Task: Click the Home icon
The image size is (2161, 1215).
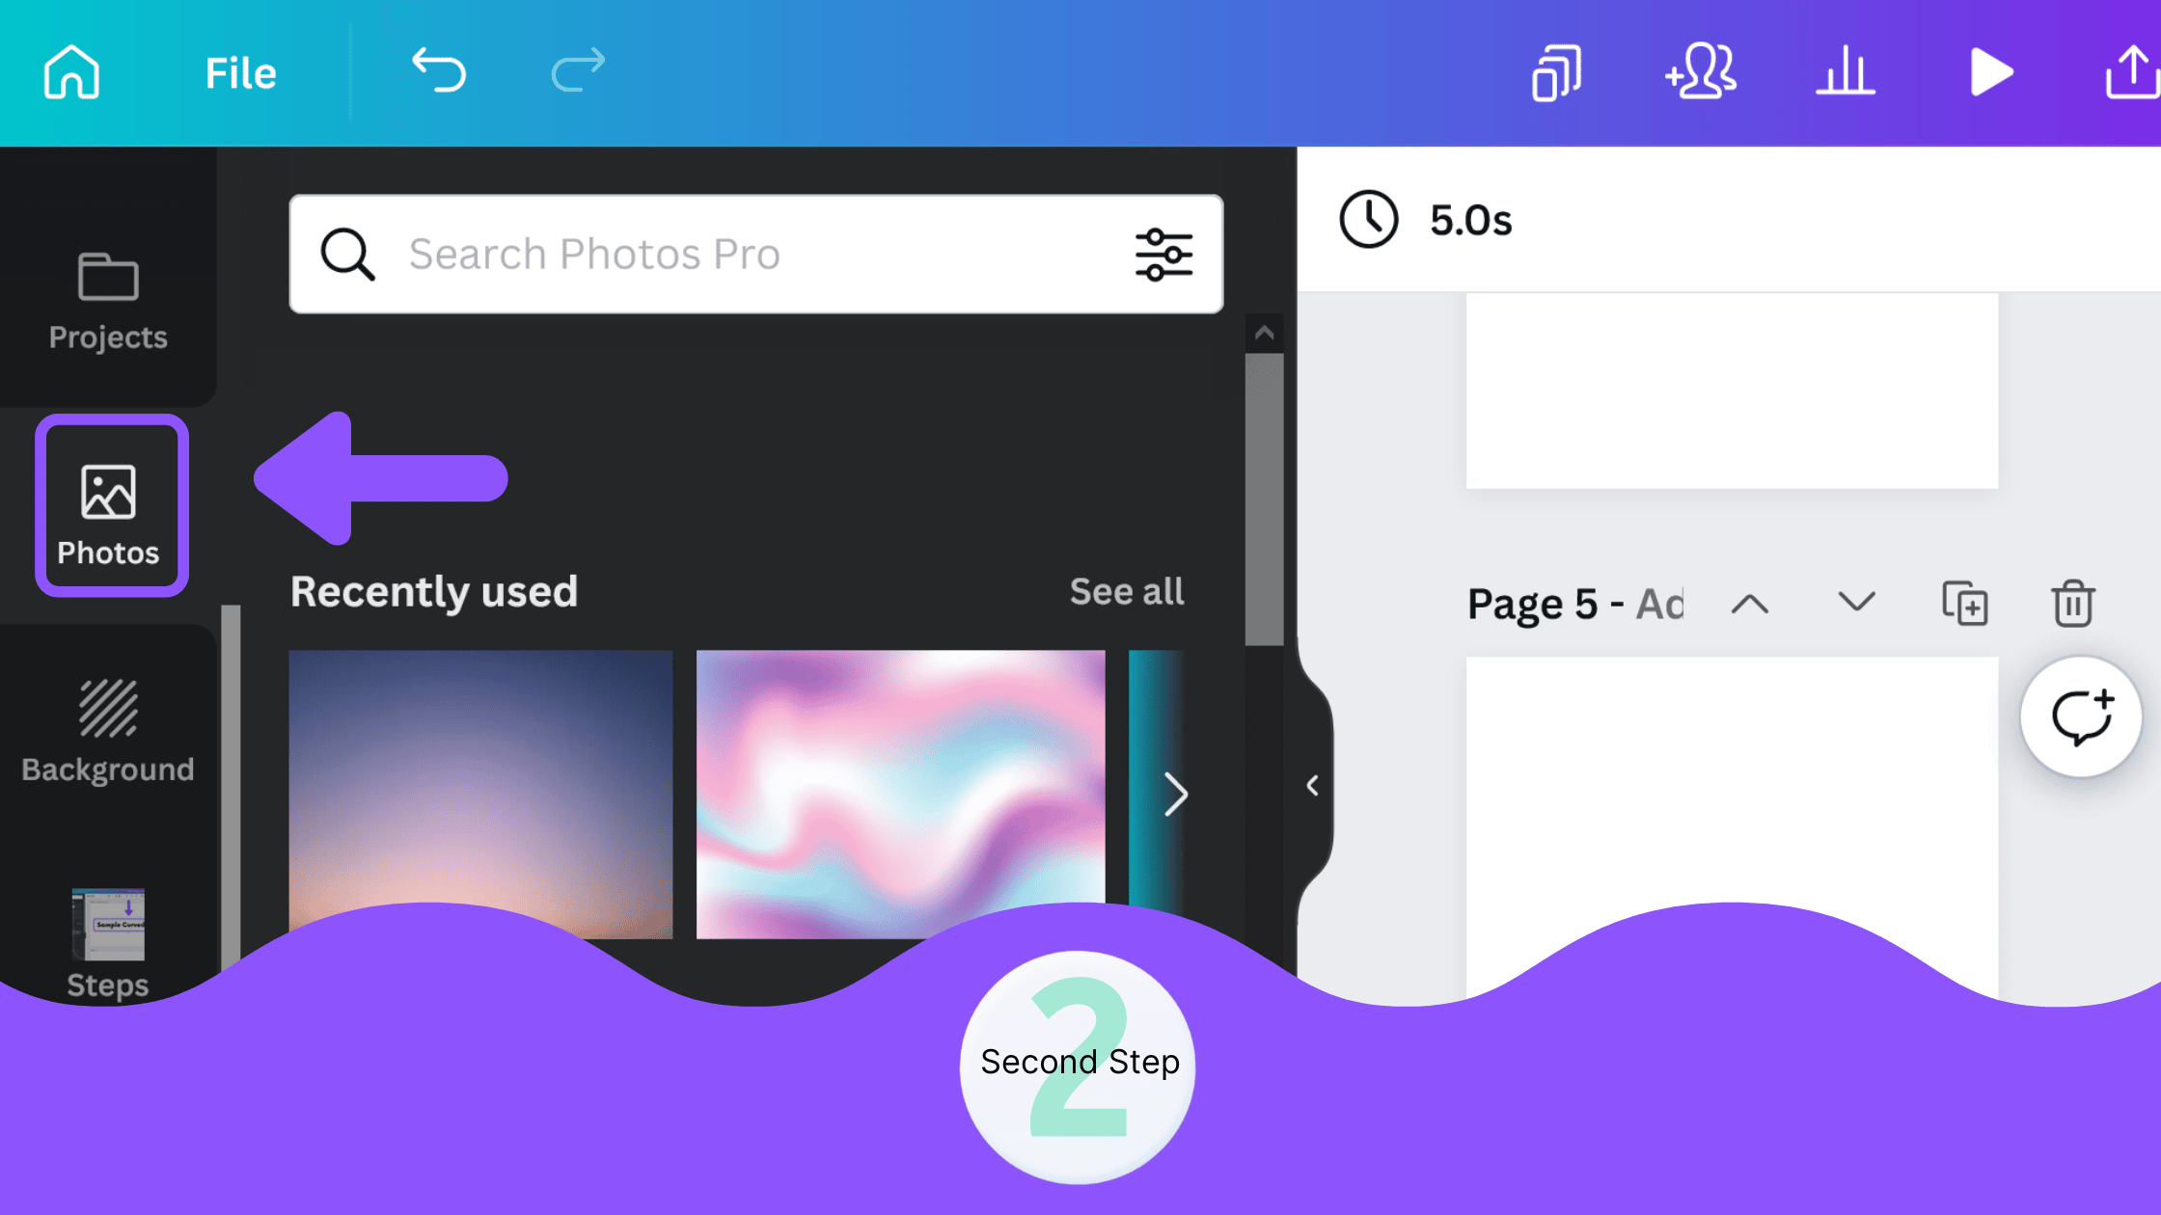Action: click(x=69, y=71)
